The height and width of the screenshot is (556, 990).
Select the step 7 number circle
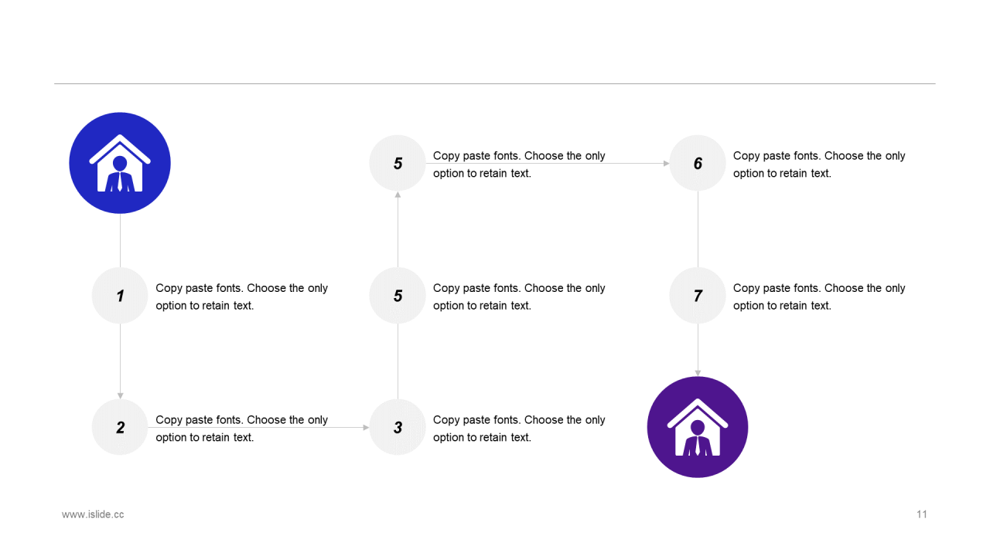tap(698, 296)
